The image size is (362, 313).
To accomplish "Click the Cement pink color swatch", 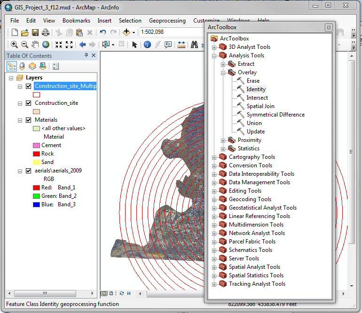I will 36,145.
